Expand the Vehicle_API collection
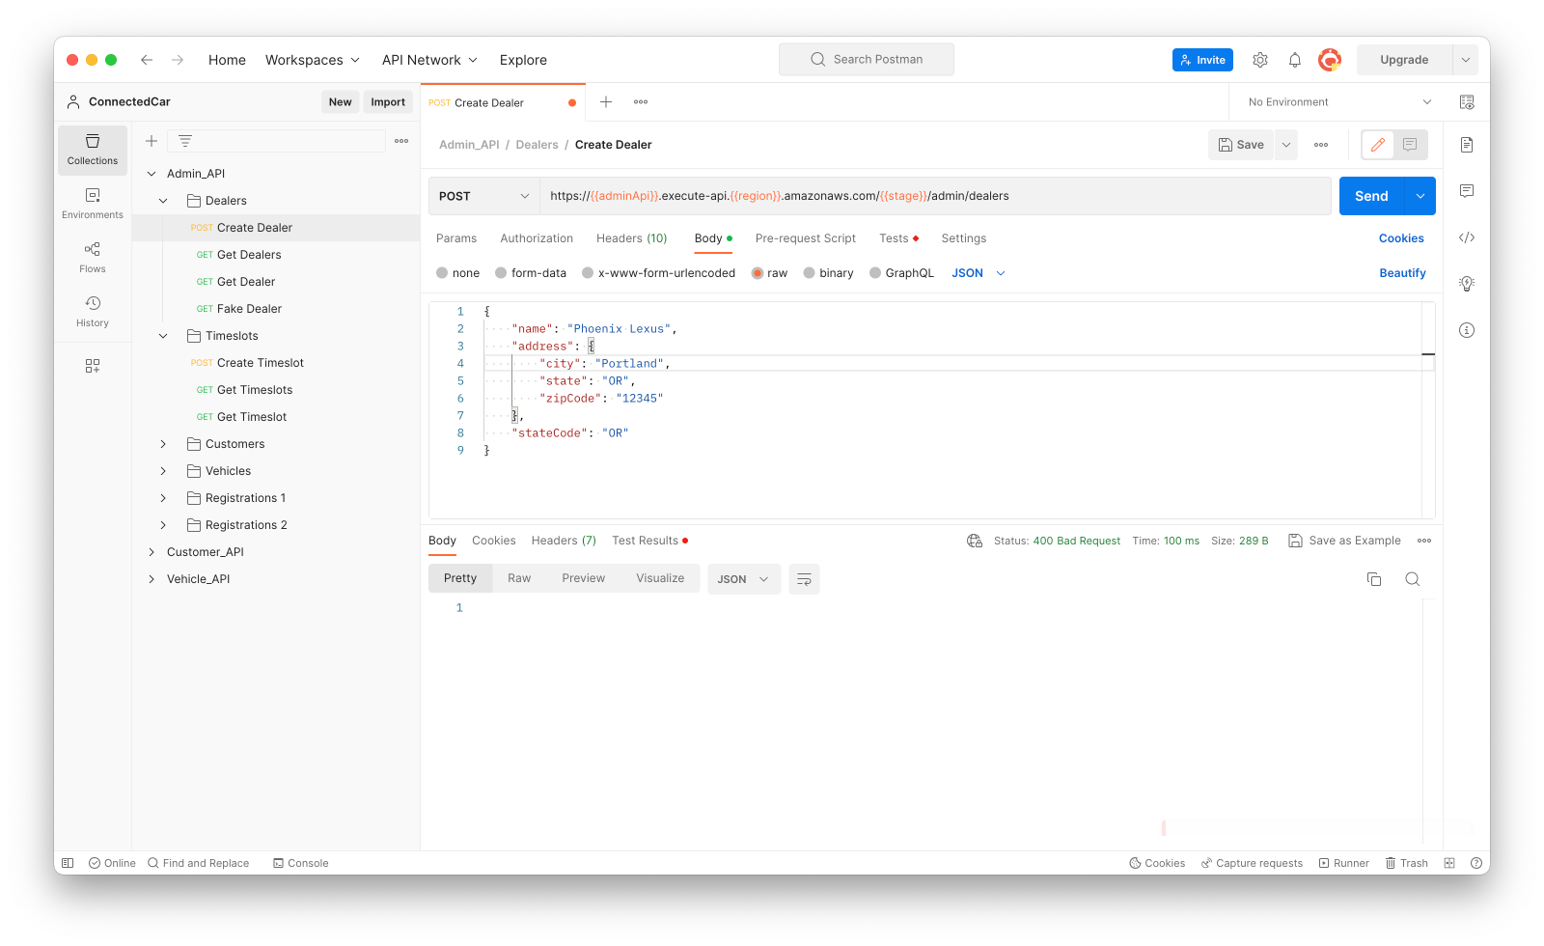 [152, 579]
